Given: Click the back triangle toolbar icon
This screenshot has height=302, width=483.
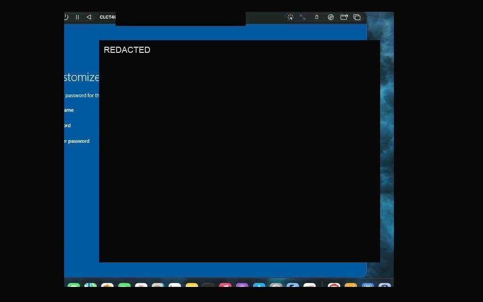Looking at the screenshot, I should coord(89,17).
